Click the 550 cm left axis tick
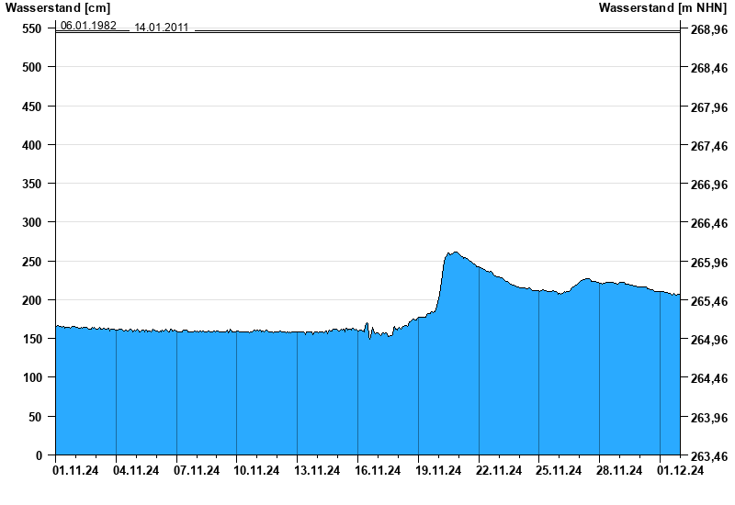Image resolution: width=735 pixels, height=505 pixels. tap(32, 29)
